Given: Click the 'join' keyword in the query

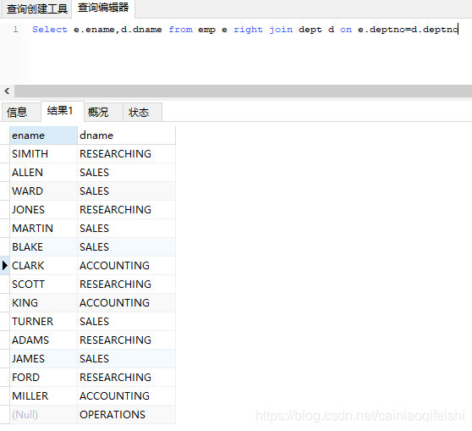Looking at the screenshot, I should 281,30.
